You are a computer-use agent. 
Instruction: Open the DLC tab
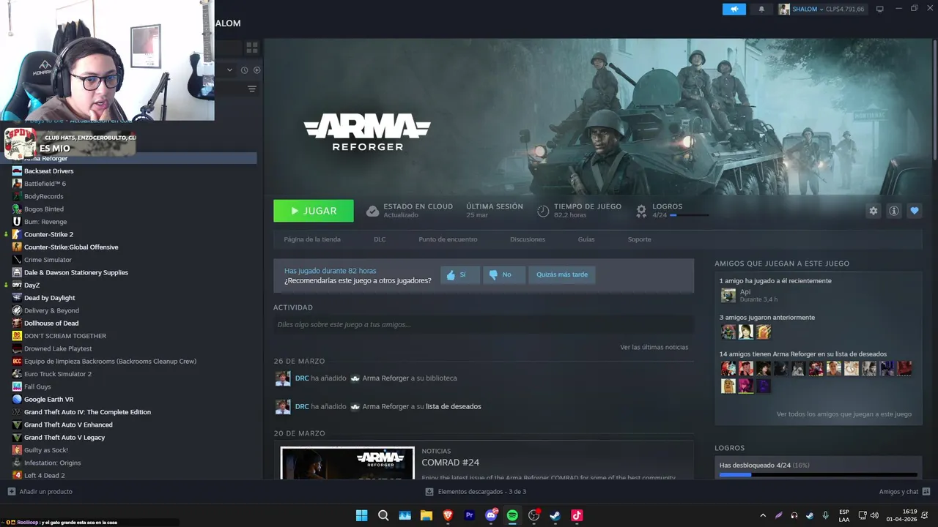(x=380, y=239)
